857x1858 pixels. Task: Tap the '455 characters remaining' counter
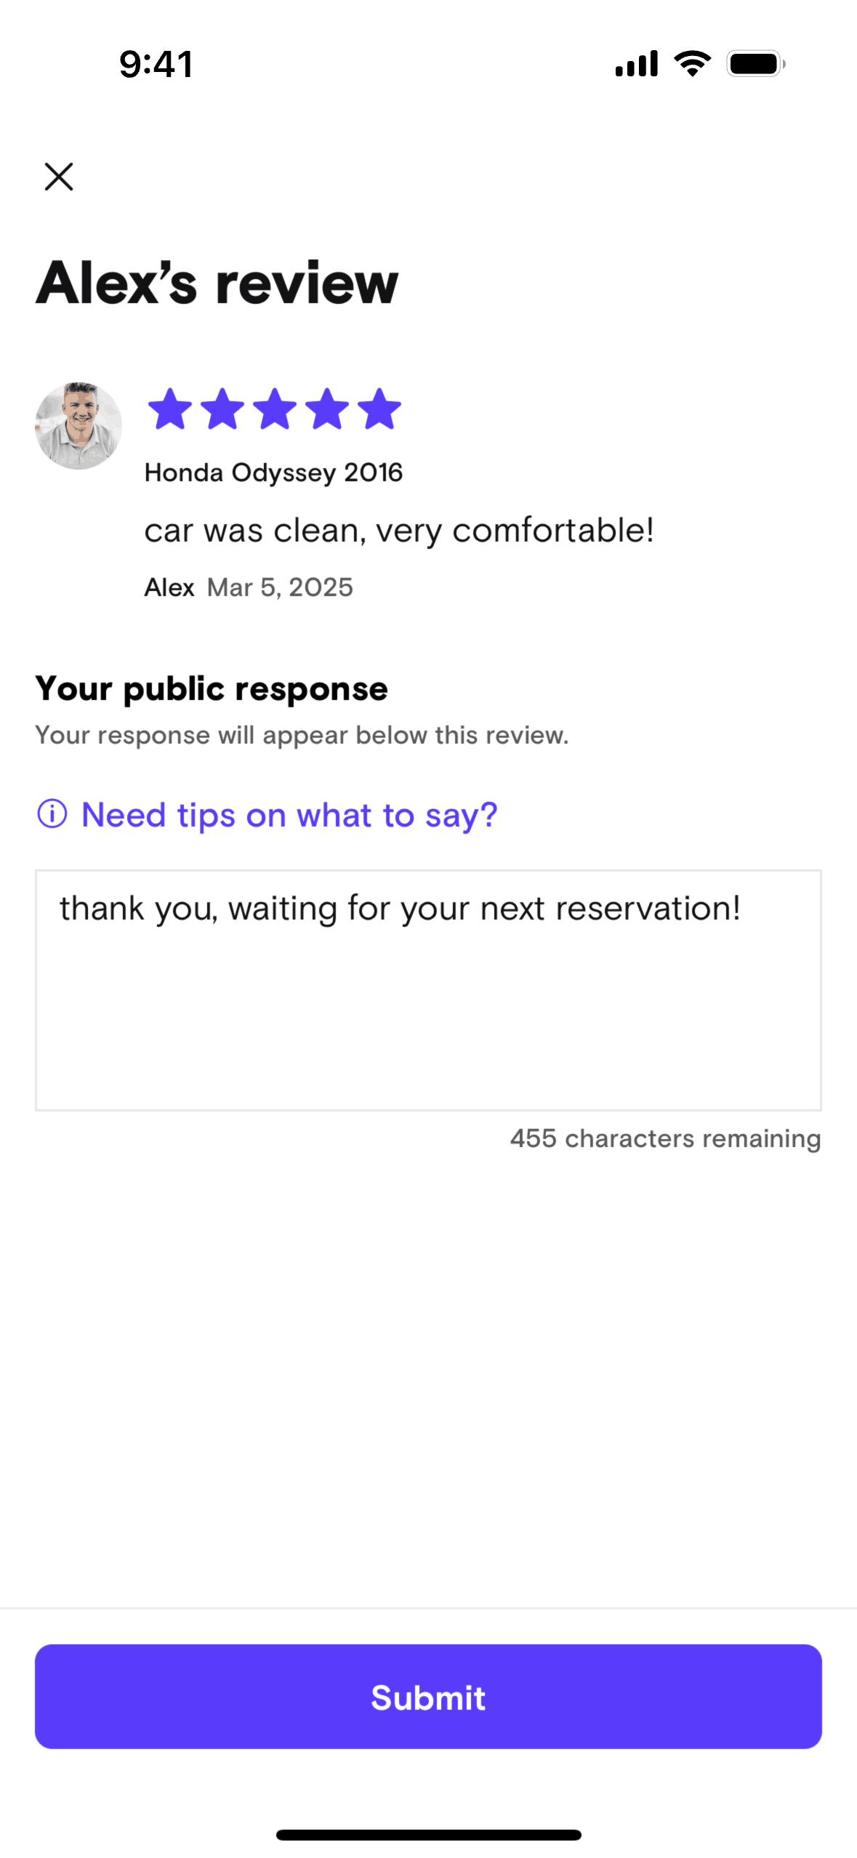point(665,1138)
